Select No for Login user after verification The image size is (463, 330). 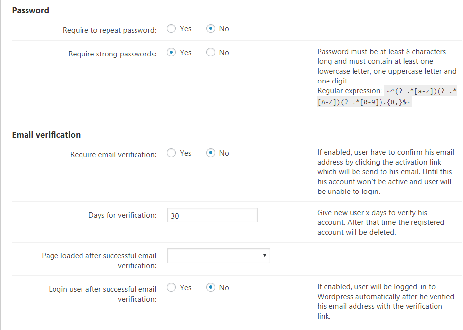(x=211, y=288)
